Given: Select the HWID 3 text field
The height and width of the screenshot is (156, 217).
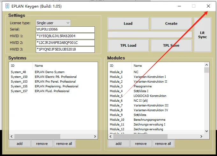Looking at the screenshot, I should (65, 50).
